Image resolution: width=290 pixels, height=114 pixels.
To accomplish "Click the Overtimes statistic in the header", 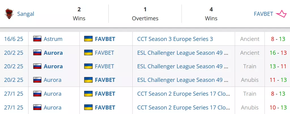I will 145,14.
